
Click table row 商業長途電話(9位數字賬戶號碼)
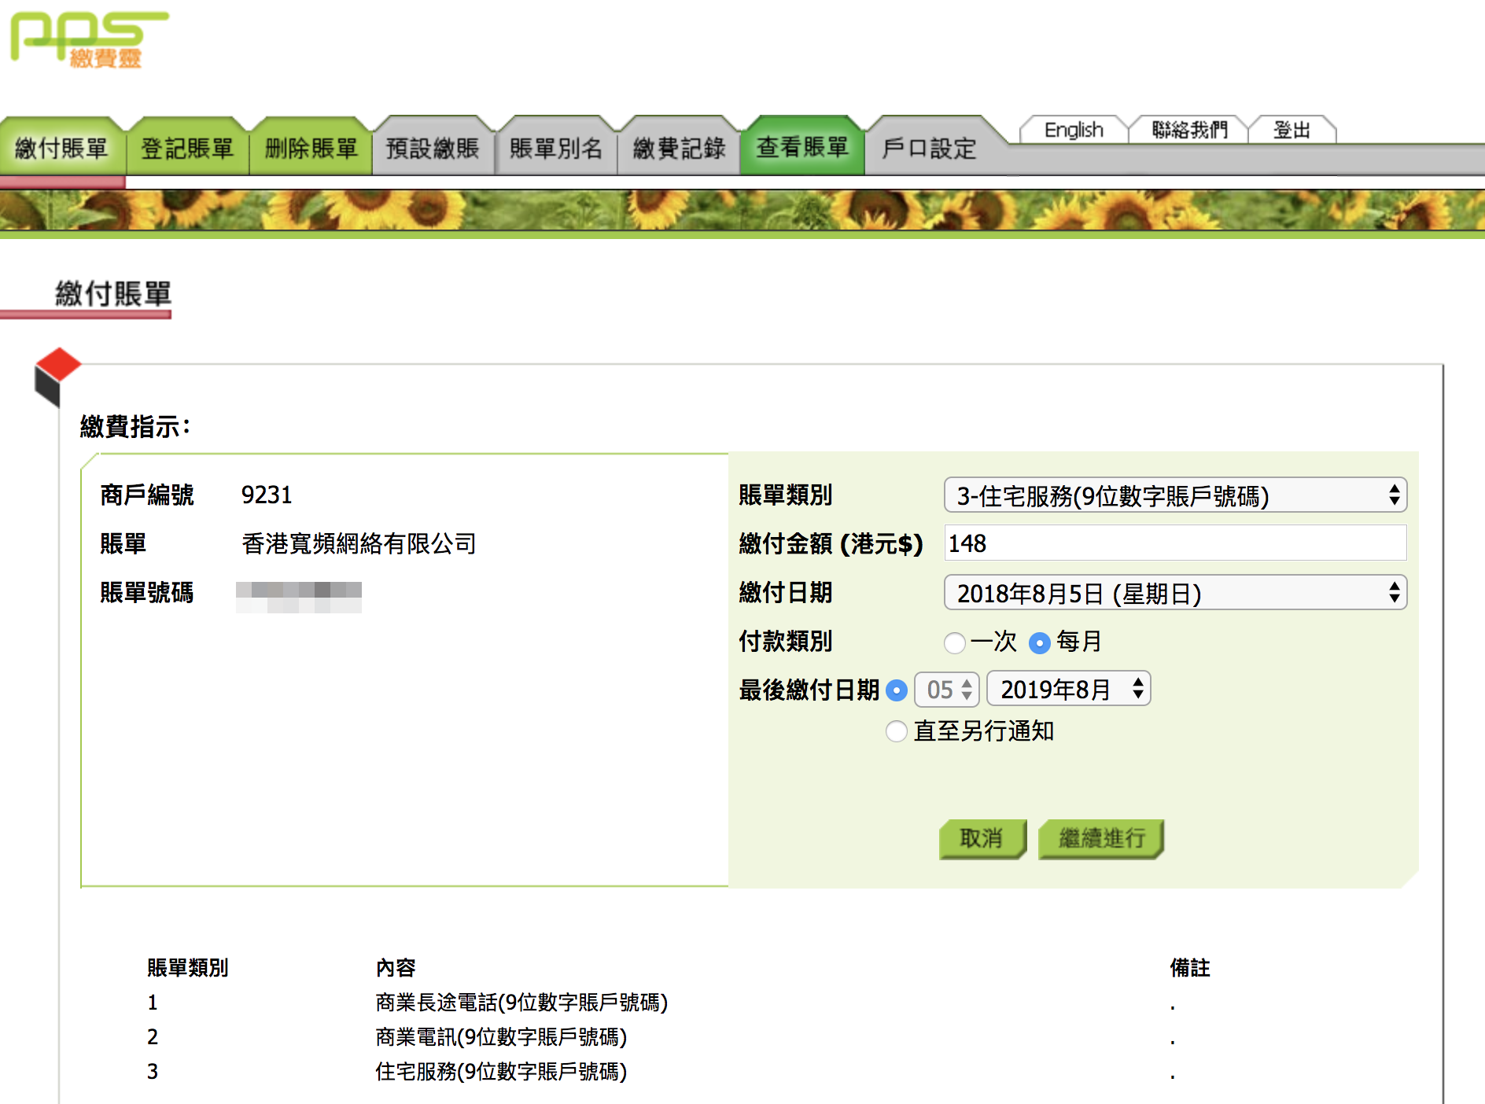(521, 1003)
